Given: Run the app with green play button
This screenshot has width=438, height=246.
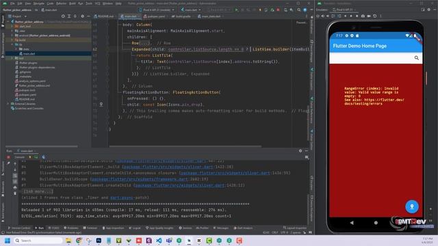Looking at the screenshot, I should (x=236, y=10).
